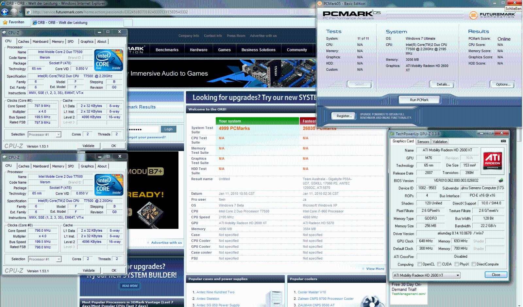Click OK in upper CPU-Z window
Viewport: 523px width, 307px height.
pos(113,146)
